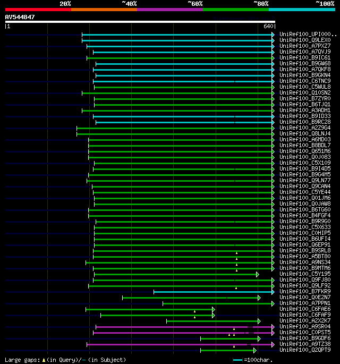The width and height of the screenshot is (340, 364).
Task: Click UniRef100_A6MD03 subject label
Action: [x=305, y=140]
